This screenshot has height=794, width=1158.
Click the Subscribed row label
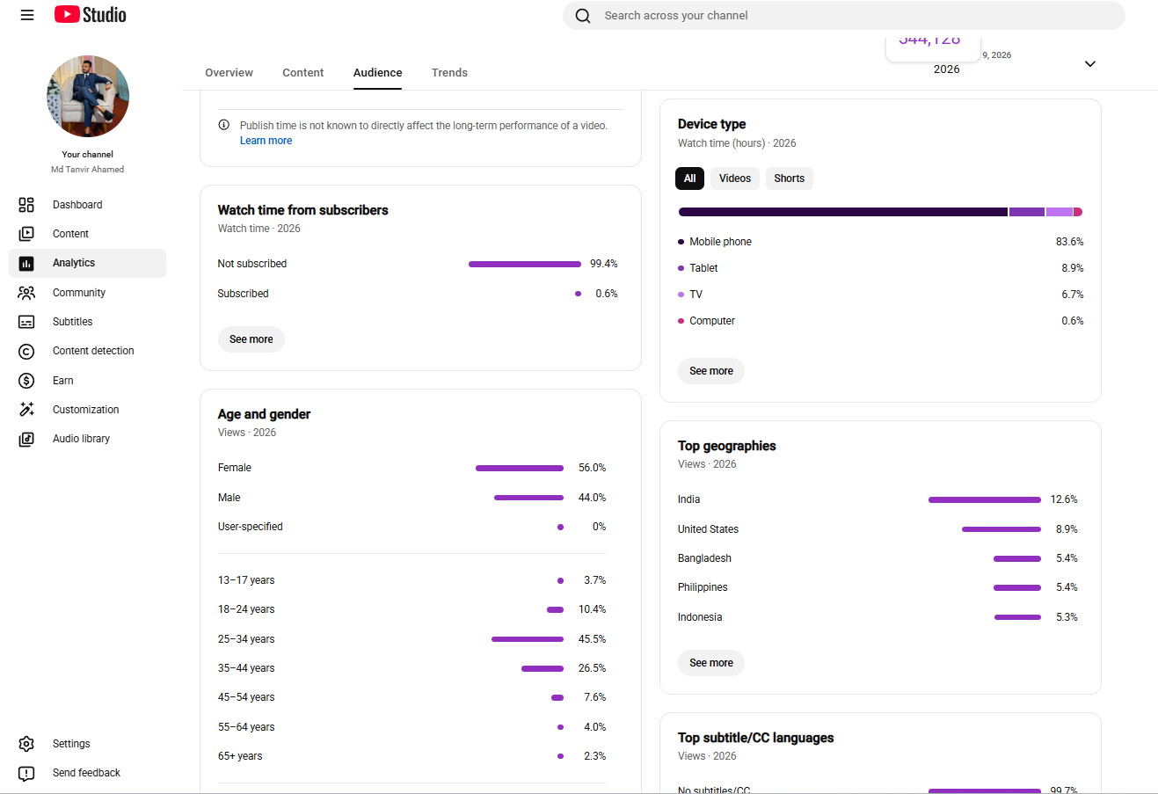click(x=244, y=294)
